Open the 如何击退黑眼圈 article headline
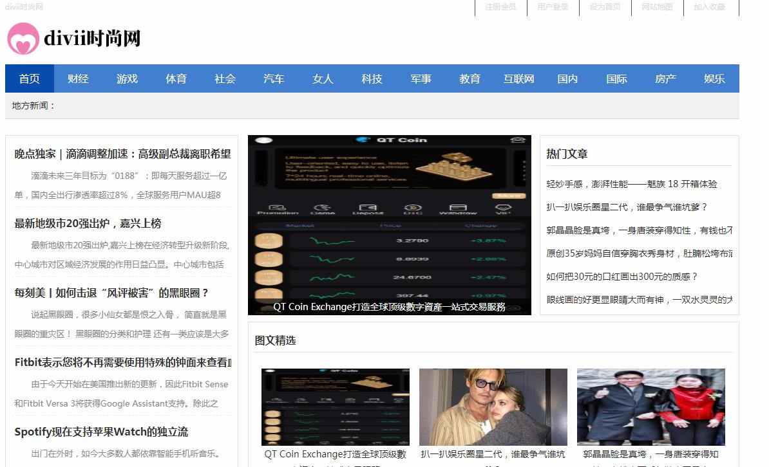Viewport: 769px width, 467px height. pyautogui.click(x=111, y=293)
